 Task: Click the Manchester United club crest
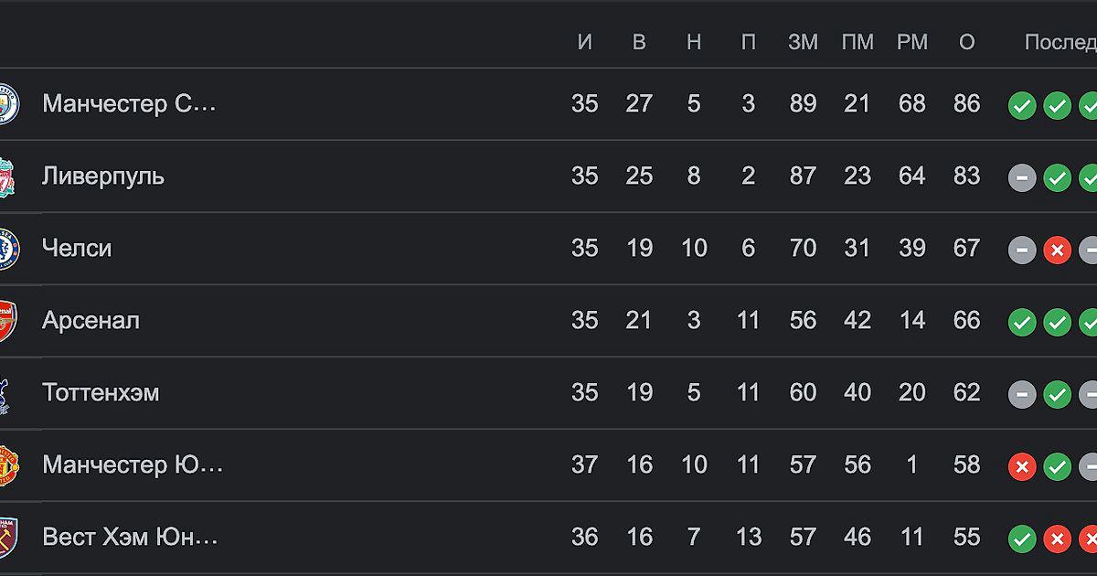pyautogui.click(x=8, y=465)
